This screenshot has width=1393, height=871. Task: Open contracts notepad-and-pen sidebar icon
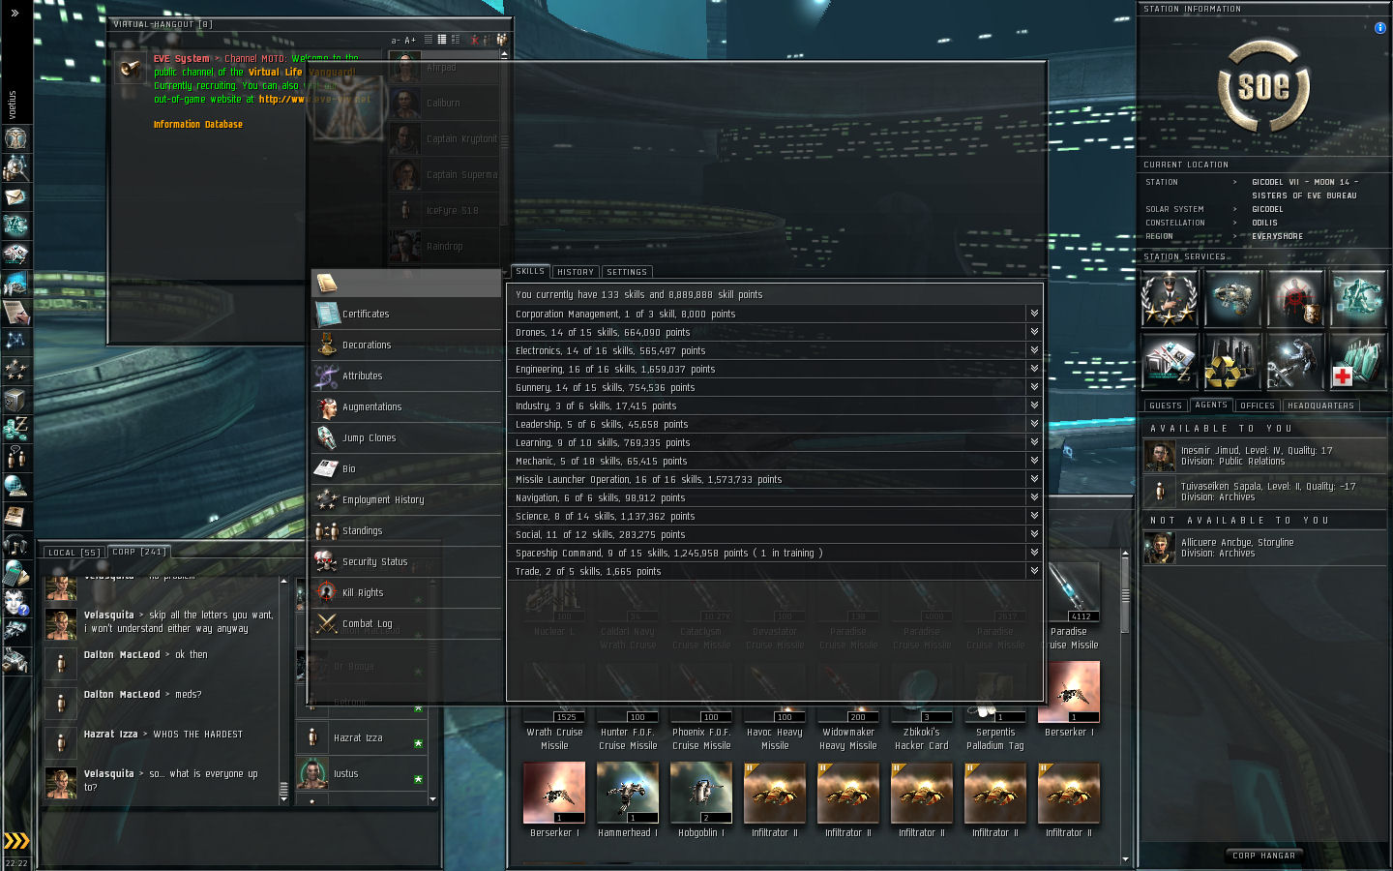coord(15,312)
